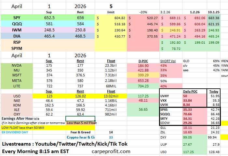Select the limit header under 5

coord(111,12)
